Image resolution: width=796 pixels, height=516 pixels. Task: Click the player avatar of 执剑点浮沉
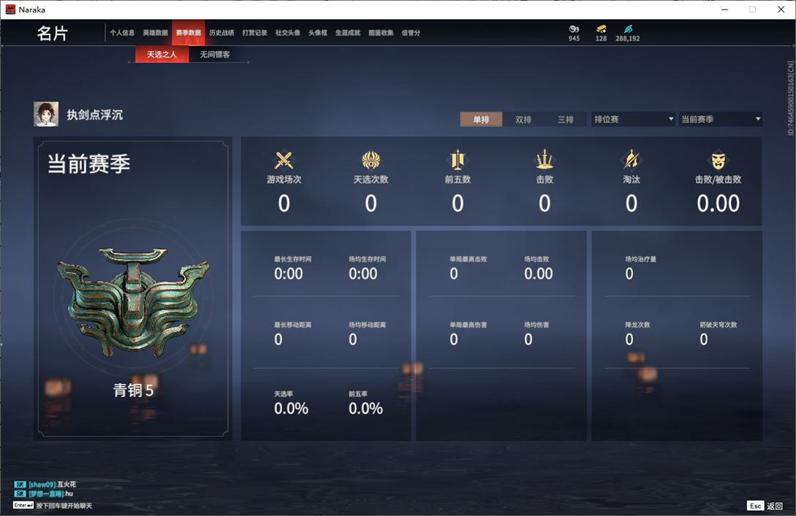[46, 114]
